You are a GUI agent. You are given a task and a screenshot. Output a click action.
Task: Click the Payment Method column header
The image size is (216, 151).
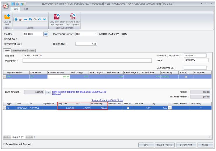tap(18, 73)
